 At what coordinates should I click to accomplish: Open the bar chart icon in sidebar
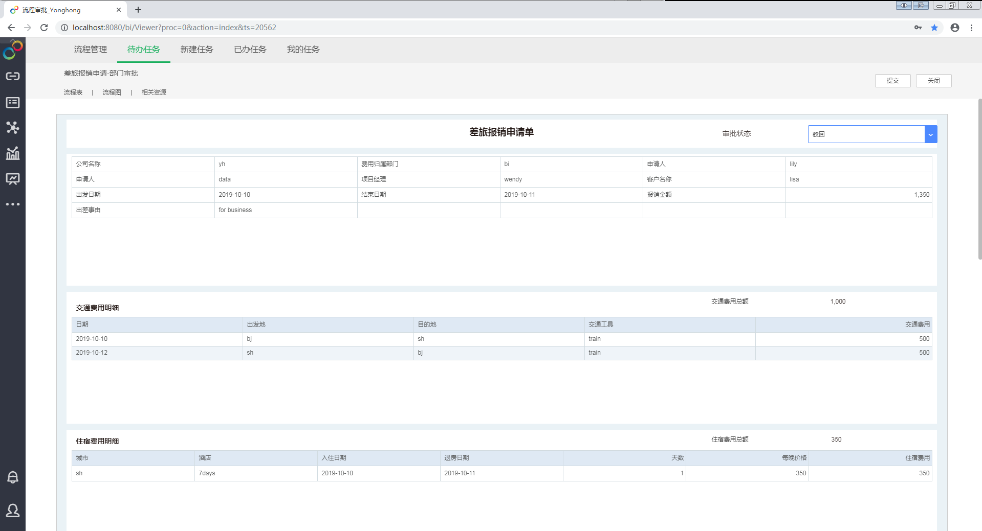[x=13, y=153]
